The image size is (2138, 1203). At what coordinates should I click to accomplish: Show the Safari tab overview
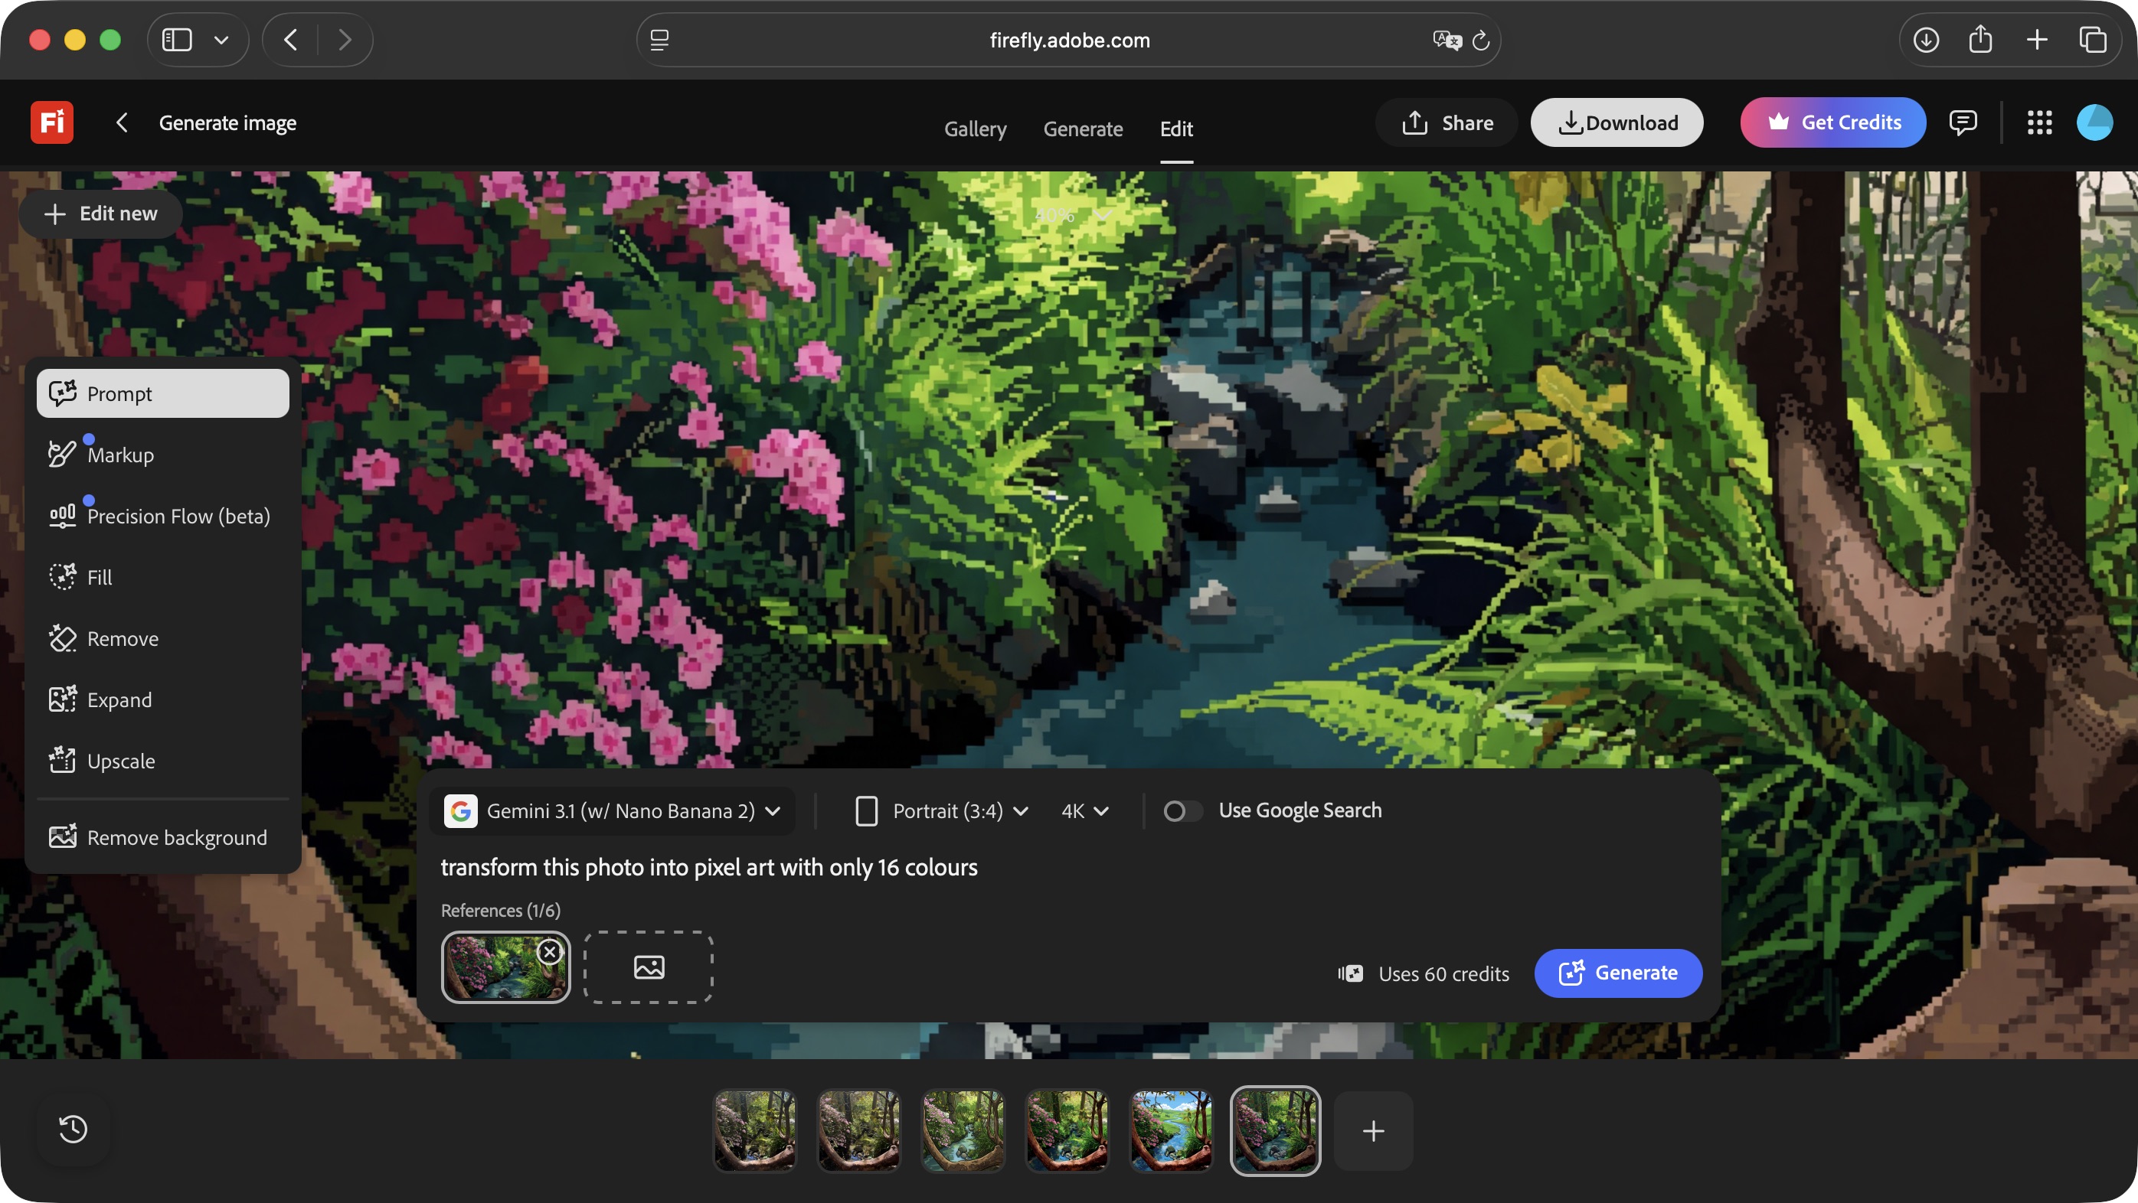[x=2093, y=40]
